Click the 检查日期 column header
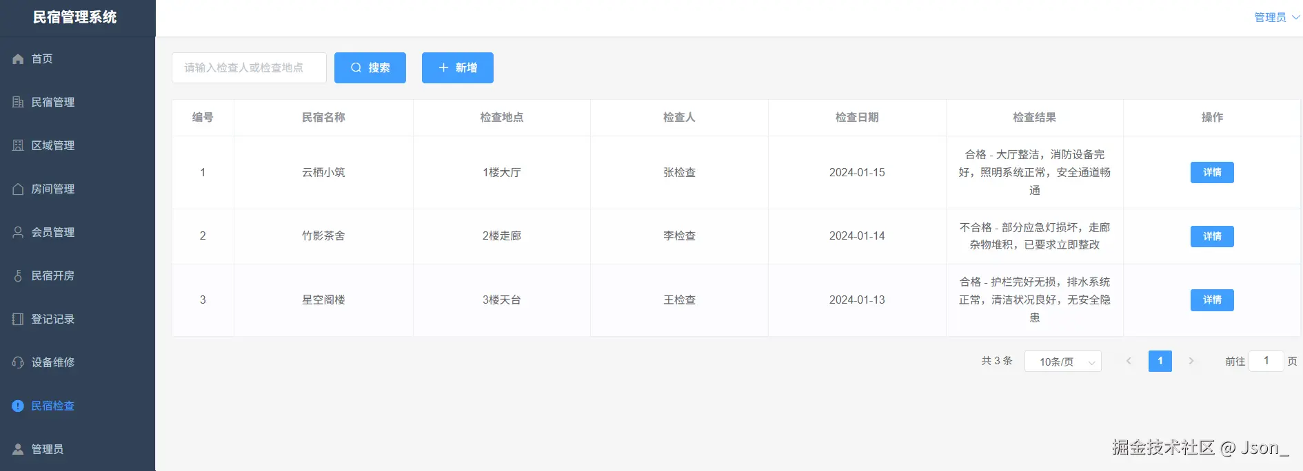 (x=857, y=117)
